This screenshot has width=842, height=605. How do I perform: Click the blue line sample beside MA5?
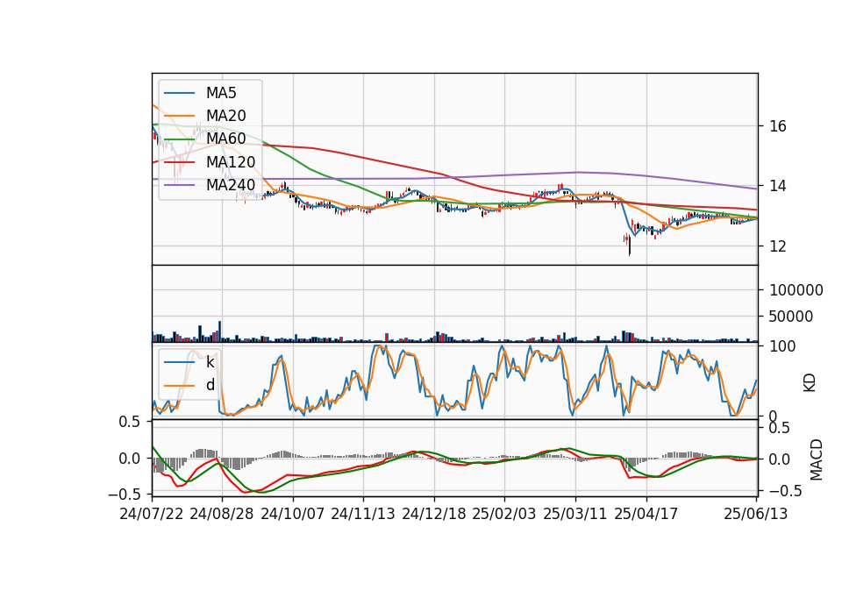[179, 93]
